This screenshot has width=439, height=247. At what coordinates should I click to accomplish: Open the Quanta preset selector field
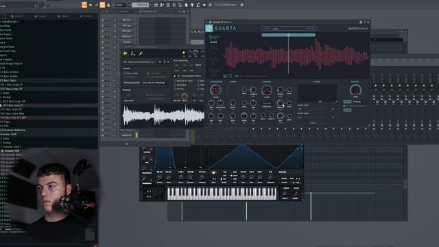(289, 28)
